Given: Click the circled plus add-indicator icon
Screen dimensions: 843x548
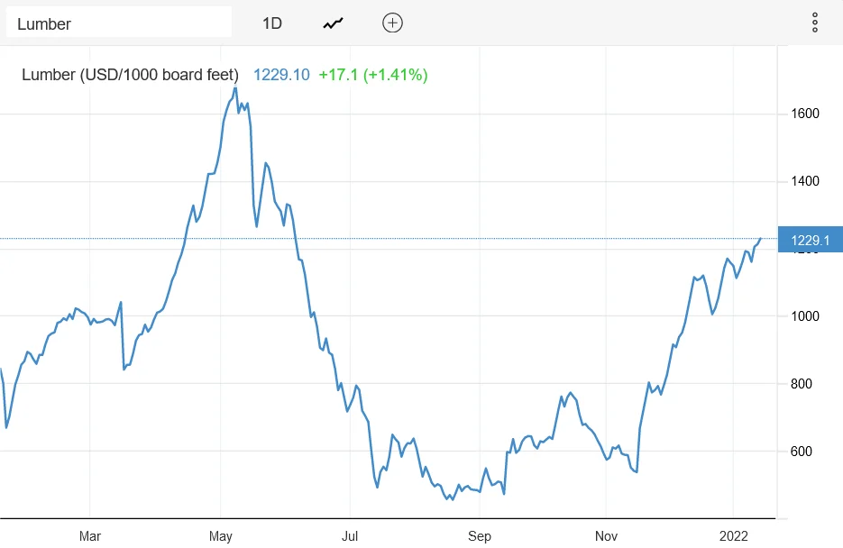Looking at the screenshot, I should tap(392, 23).
